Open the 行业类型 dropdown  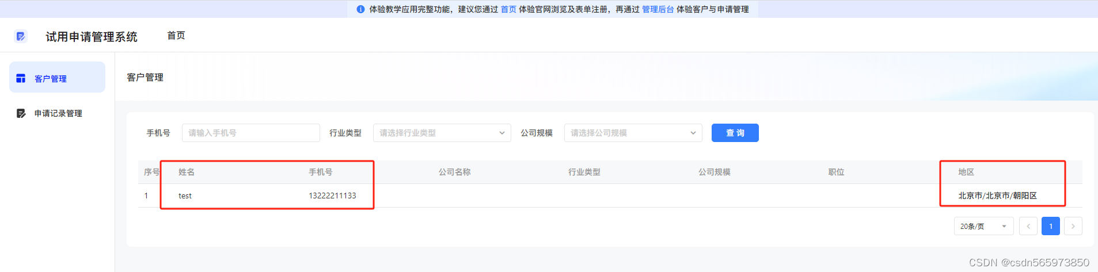[442, 133]
